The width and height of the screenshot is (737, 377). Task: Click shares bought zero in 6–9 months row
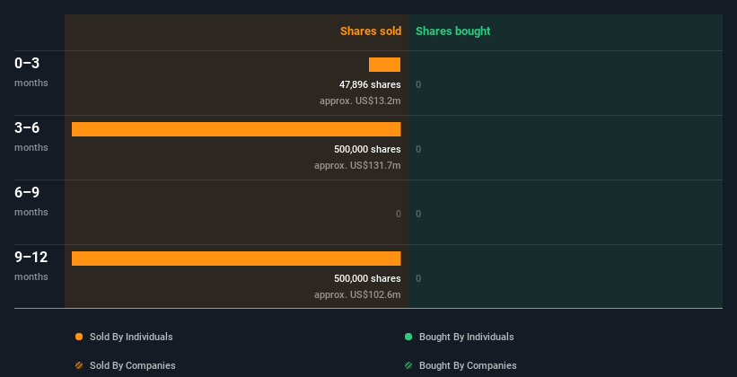418,214
